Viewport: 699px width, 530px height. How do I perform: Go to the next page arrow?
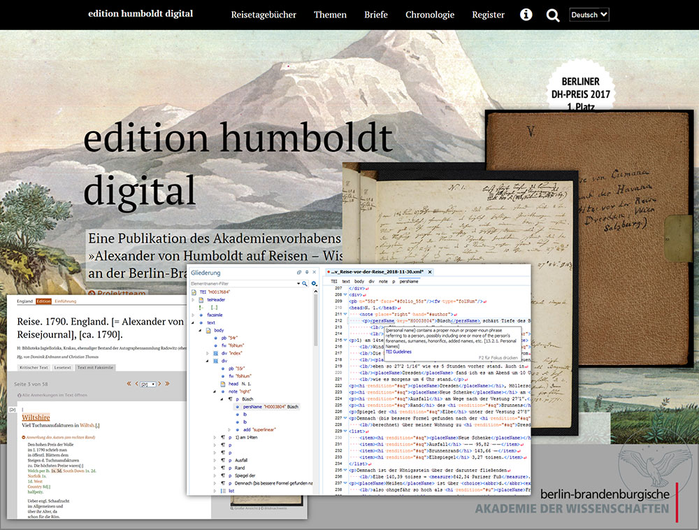click(159, 383)
